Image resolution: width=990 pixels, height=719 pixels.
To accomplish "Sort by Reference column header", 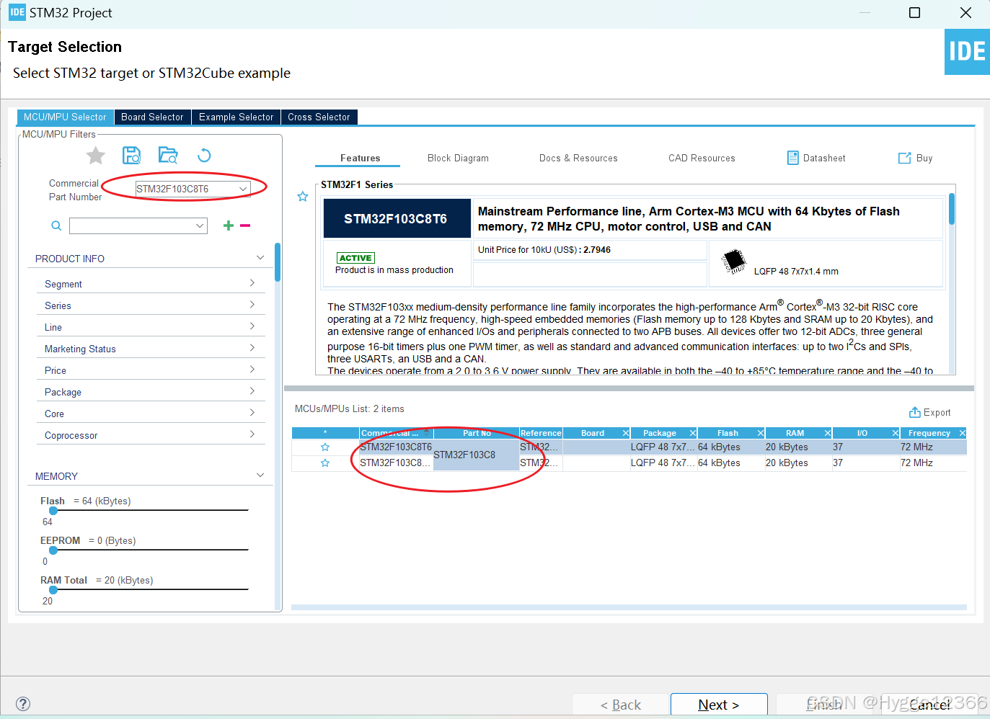I will tap(541, 433).
